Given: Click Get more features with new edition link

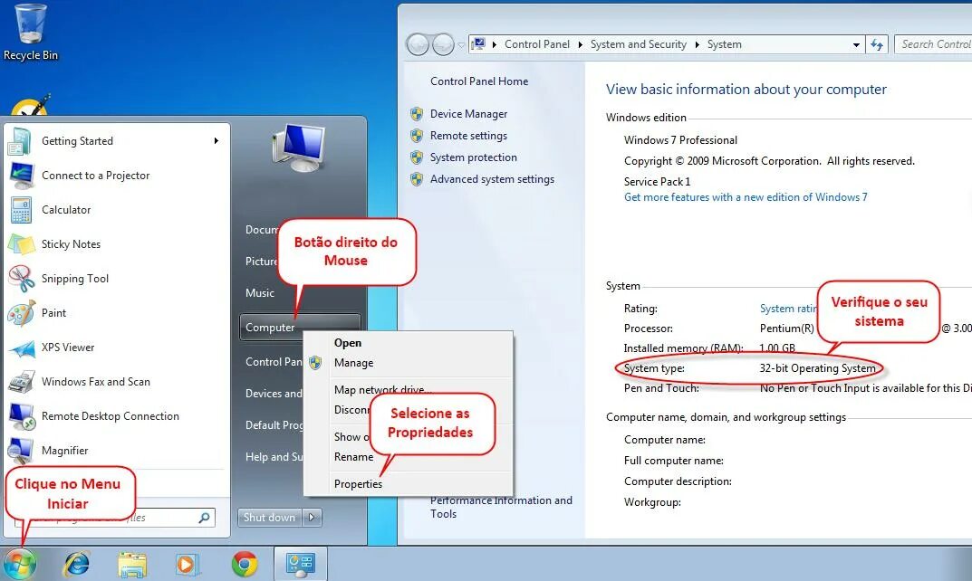Looking at the screenshot, I should (x=746, y=197).
